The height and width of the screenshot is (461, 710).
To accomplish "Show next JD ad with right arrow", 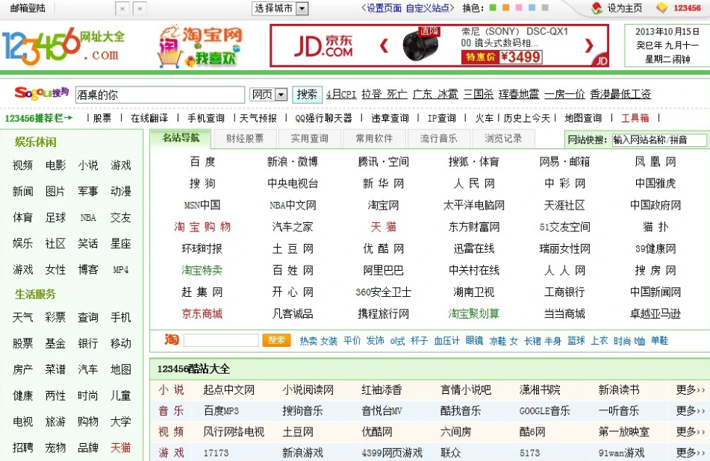I will click(589, 46).
